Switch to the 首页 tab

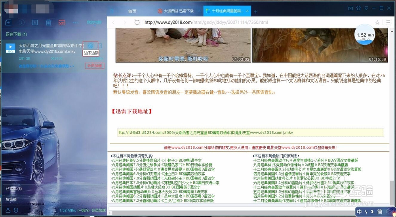pos(132,11)
